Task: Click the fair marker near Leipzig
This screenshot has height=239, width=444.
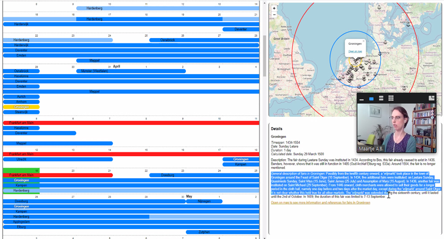Action: (x=404, y=88)
